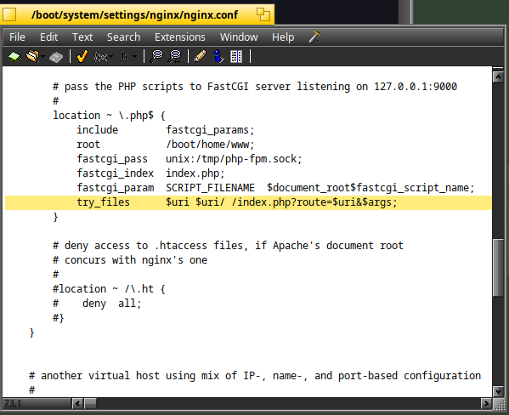Screen dimensions: 509x415
Task: Click the open file folder icon
Action: click(x=32, y=57)
